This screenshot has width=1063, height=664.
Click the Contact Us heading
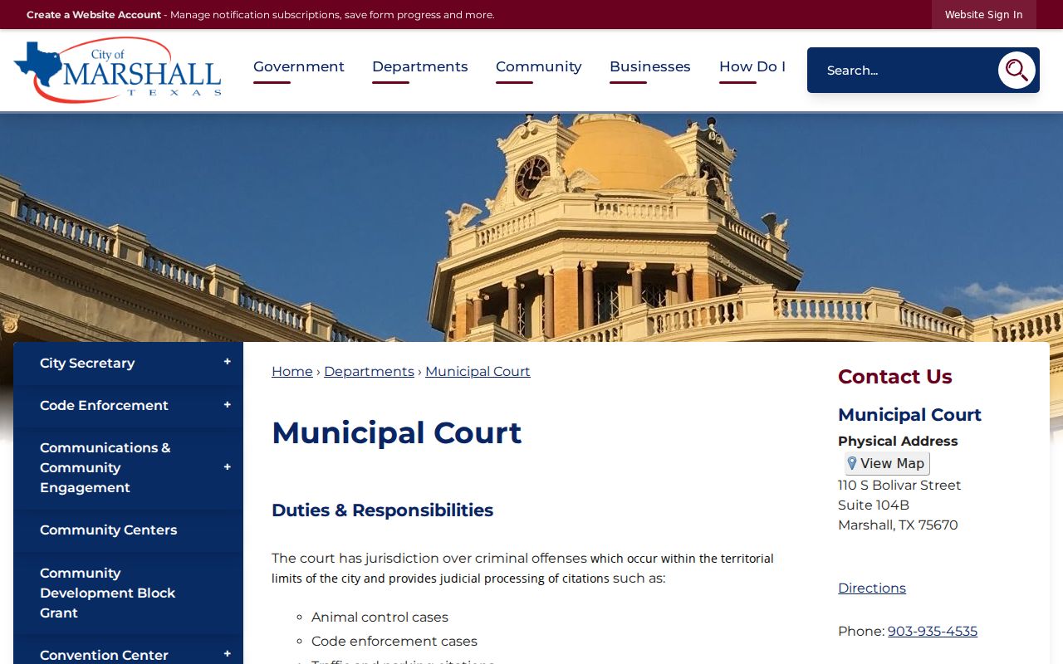(895, 376)
